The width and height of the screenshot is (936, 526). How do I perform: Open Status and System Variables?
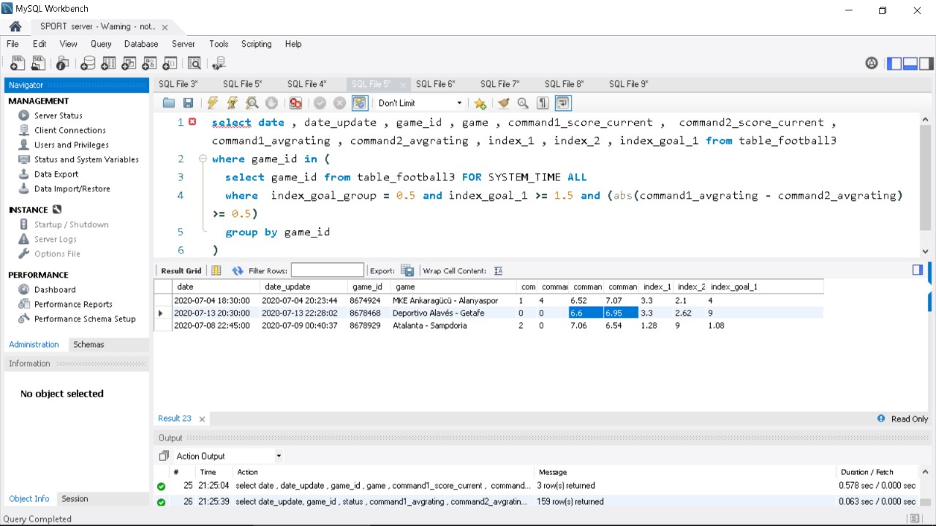pos(86,159)
